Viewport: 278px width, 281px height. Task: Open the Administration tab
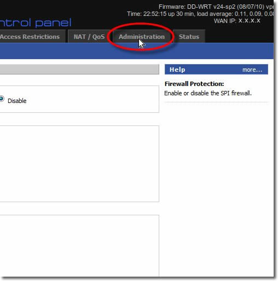pyautogui.click(x=142, y=37)
